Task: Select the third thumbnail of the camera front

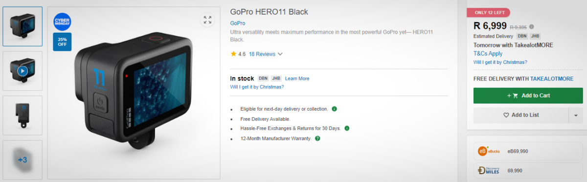Action: click(23, 115)
